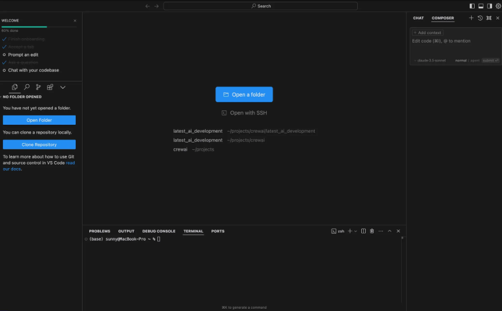The image size is (502, 311).
Task: Kill terminal using the trash icon
Action: coord(372,231)
